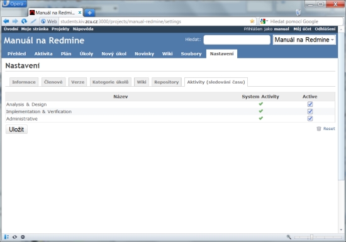The height and width of the screenshot is (242, 346).
Task: Click the manual username link
Action: (x=281, y=29)
